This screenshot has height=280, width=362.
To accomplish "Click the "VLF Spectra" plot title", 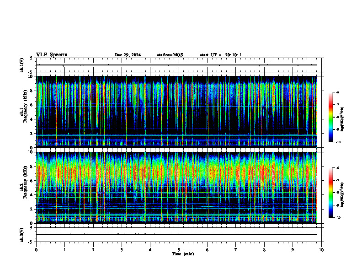I will (52, 54).
